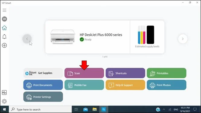This screenshot has height=113, width=201.
Task: Click the Shortcuts lightbulb icon
Action: (x=111, y=74)
